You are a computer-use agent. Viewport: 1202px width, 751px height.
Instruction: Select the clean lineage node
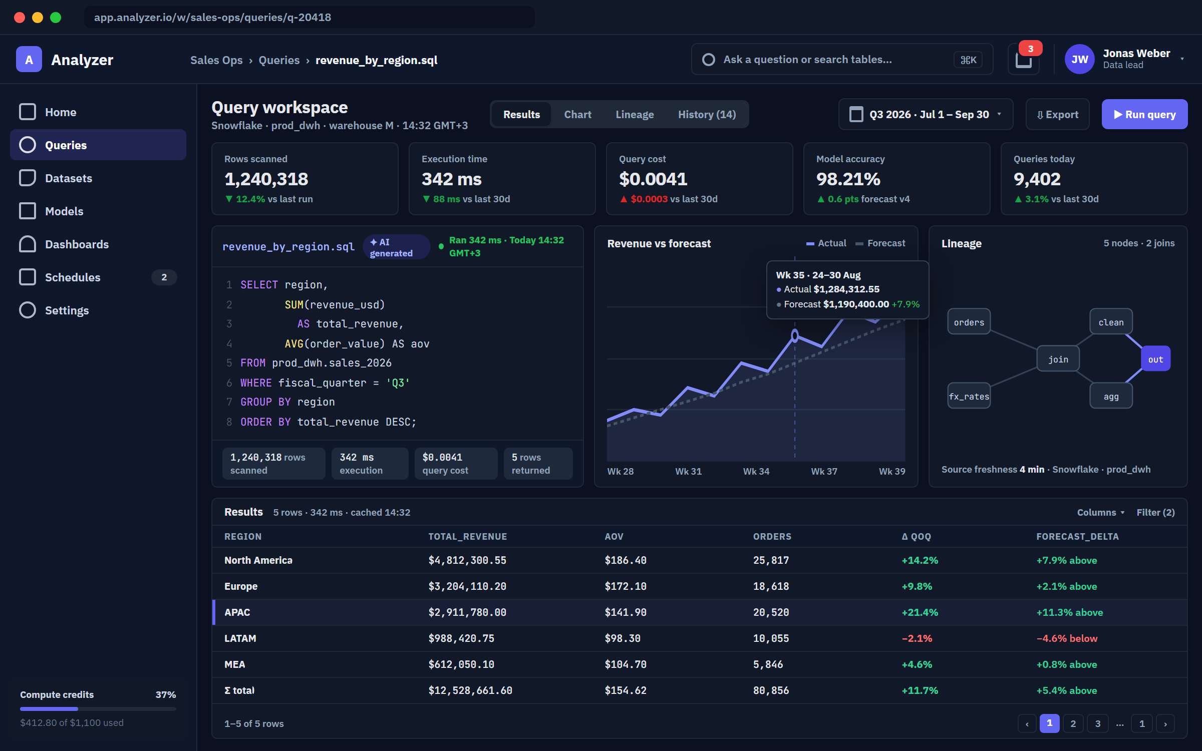[1111, 322]
